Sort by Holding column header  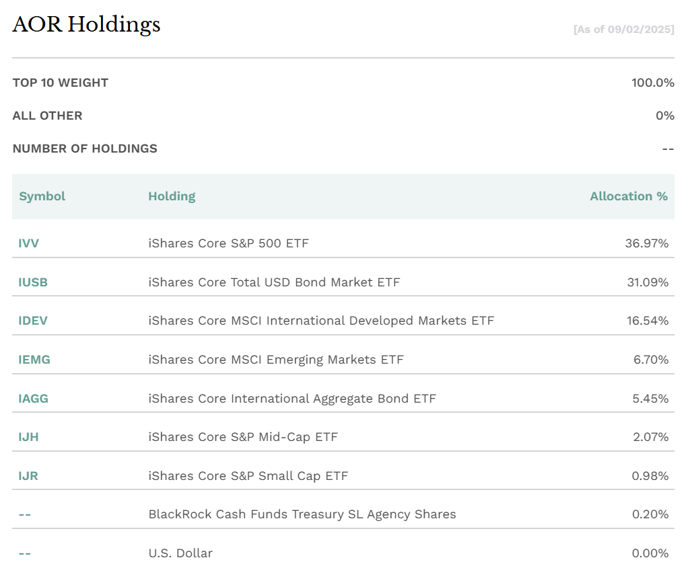tap(172, 196)
